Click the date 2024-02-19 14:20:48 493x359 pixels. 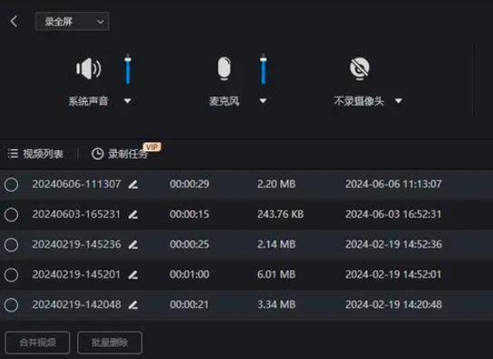click(393, 305)
